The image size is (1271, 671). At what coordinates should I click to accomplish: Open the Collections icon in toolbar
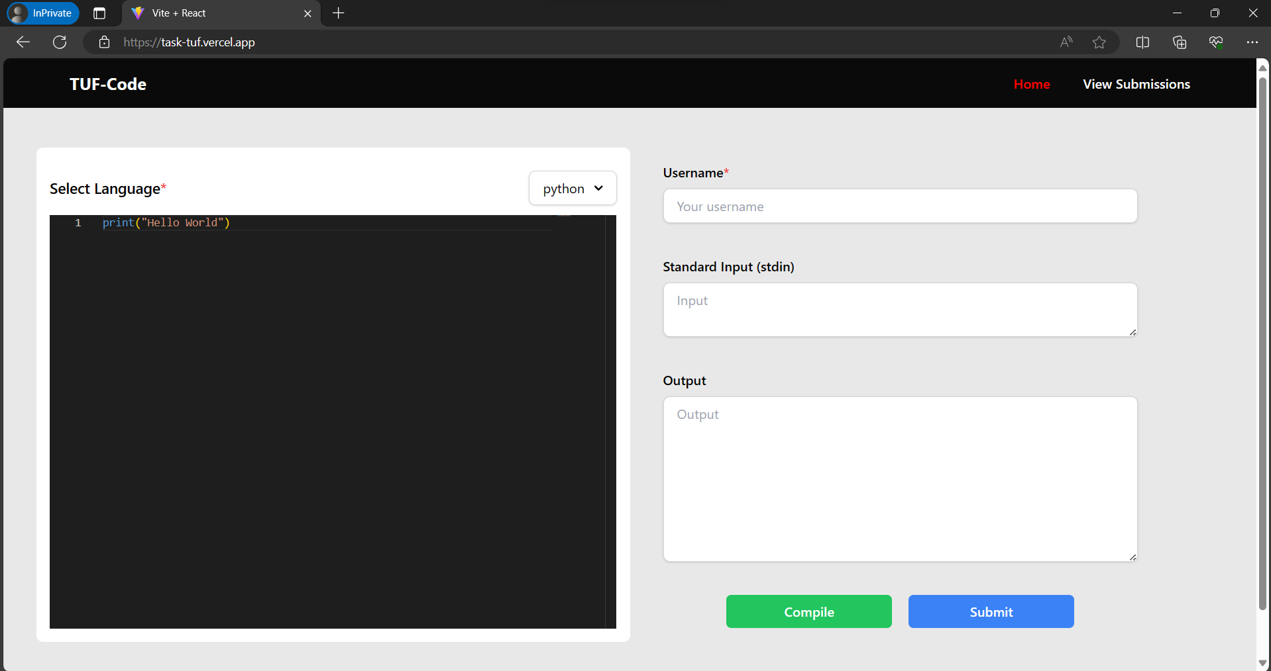tap(1180, 42)
